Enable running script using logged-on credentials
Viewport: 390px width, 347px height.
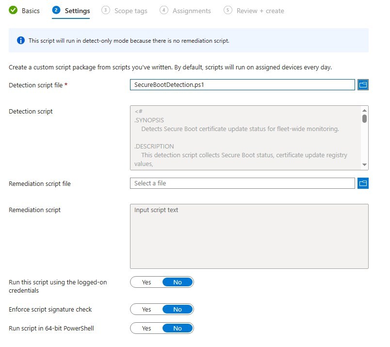pyautogui.click(x=146, y=282)
